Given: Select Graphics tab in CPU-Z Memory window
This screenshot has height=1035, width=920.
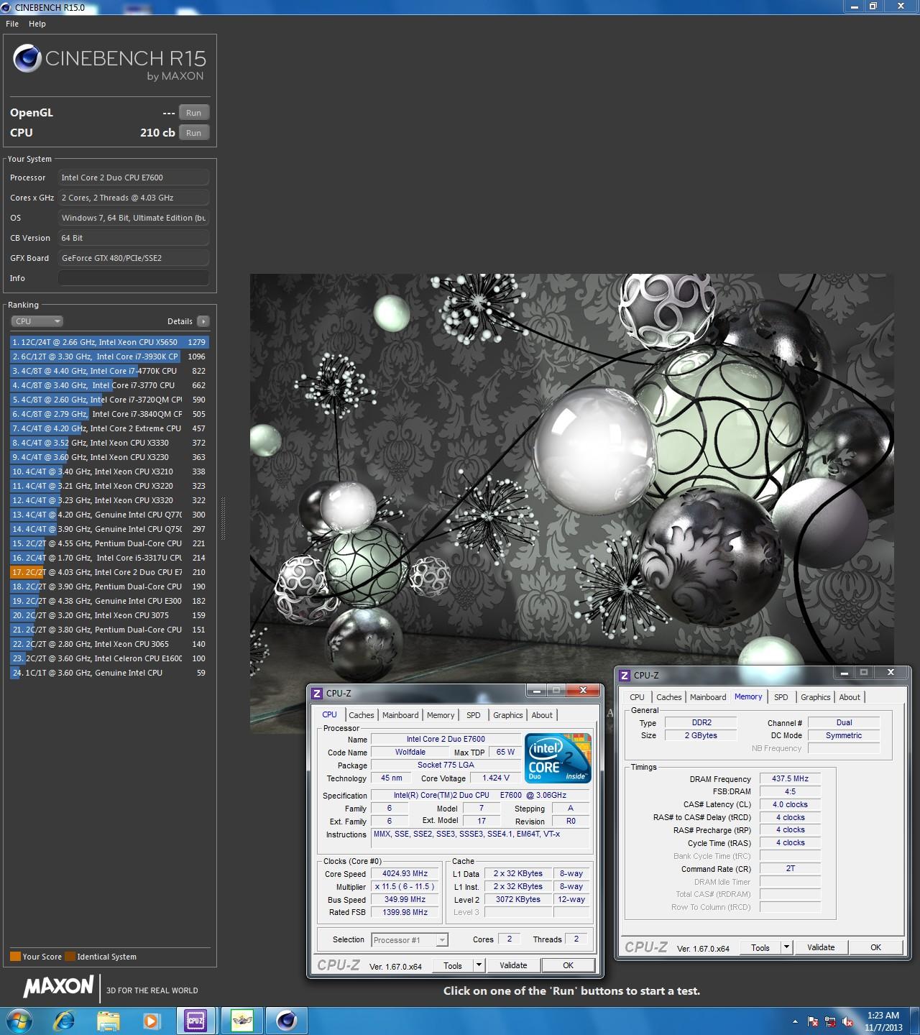Looking at the screenshot, I should 815,697.
